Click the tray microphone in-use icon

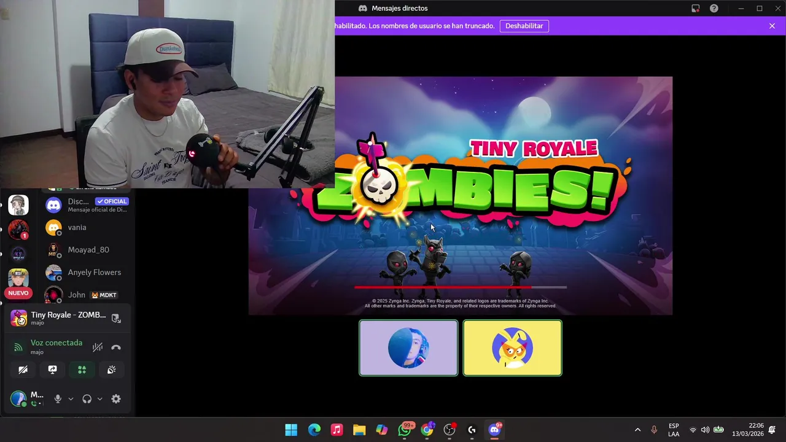point(654,430)
